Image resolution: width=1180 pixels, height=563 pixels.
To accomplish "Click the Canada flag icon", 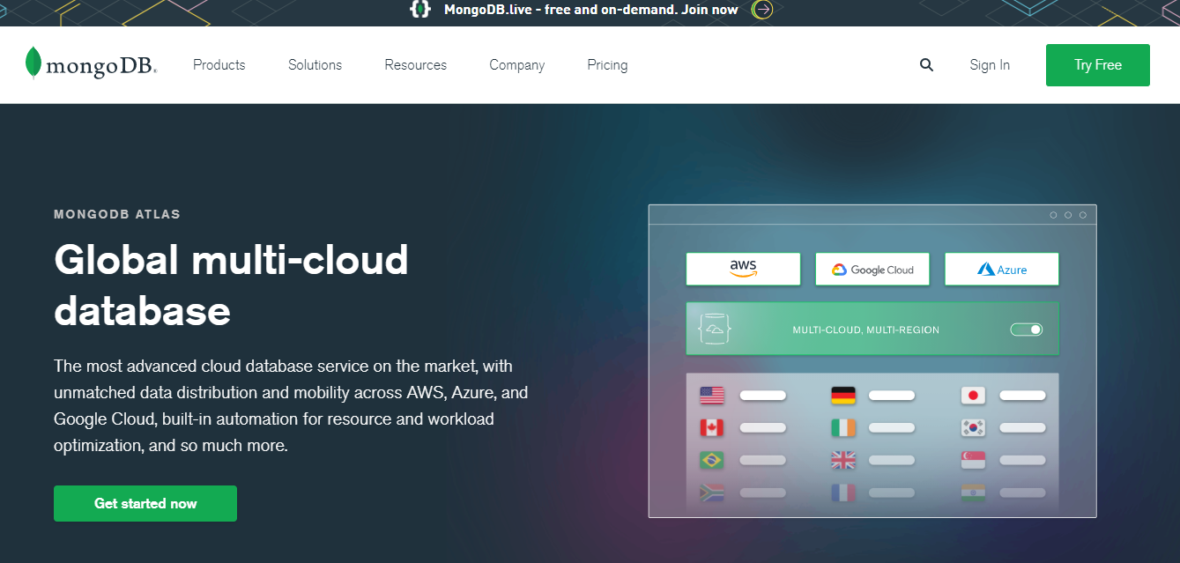I will coord(712,427).
